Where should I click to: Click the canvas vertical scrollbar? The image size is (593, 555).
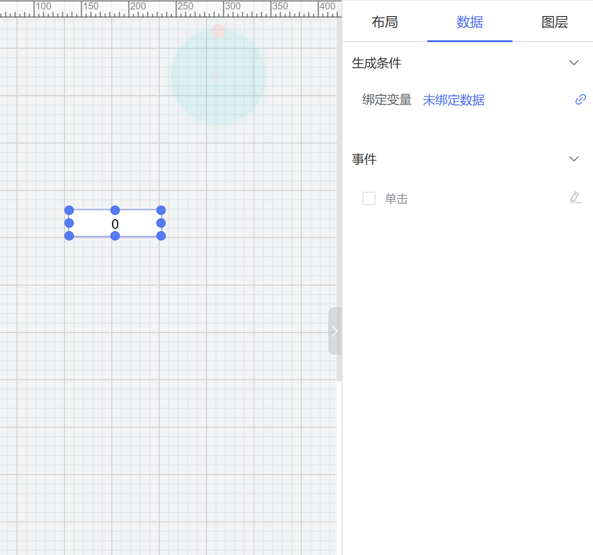[x=339, y=189]
